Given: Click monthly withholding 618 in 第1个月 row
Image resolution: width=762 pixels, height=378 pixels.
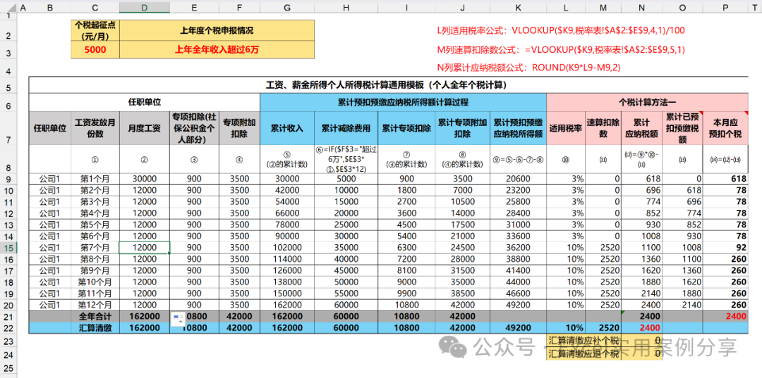Looking at the screenshot, I should (725, 178).
